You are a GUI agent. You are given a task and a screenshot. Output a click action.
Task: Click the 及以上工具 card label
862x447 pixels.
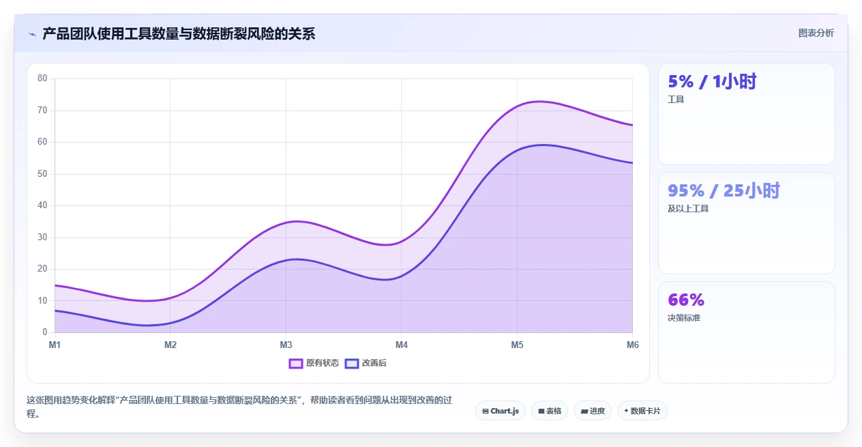pos(688,209)
